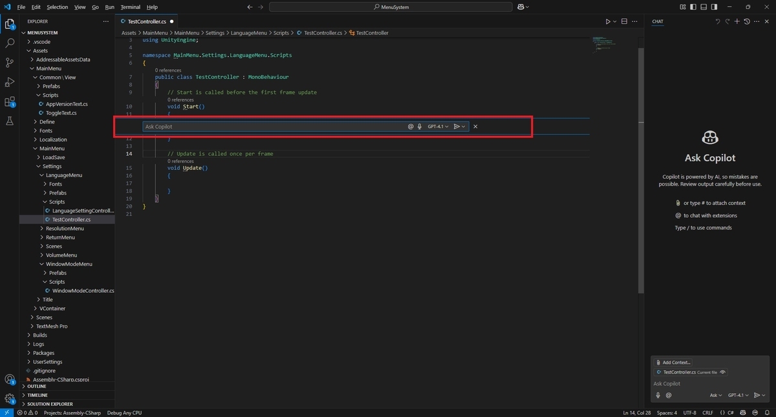Open the Manage gear icon
This screenshot has height=417, width=776.
pyautogui.click(x=10, y=398)
